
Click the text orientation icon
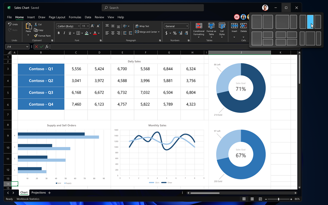(125, 26)
